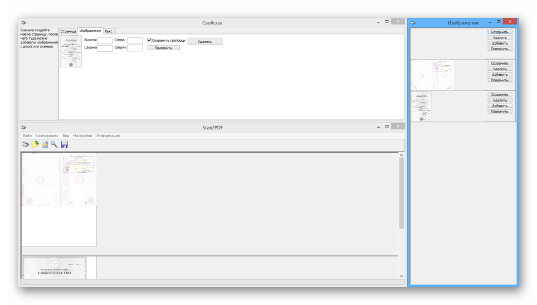Viewport: 537px width, 305px height.
Task: Click the open folder toolbar icon
Action: coord(35,144)
